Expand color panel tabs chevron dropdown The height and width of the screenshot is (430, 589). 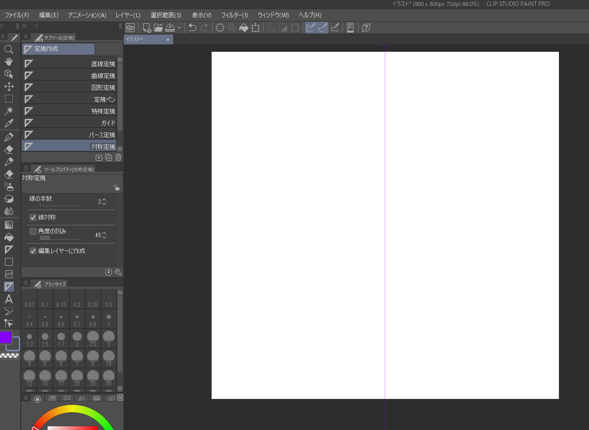click(x=120, y=397)
